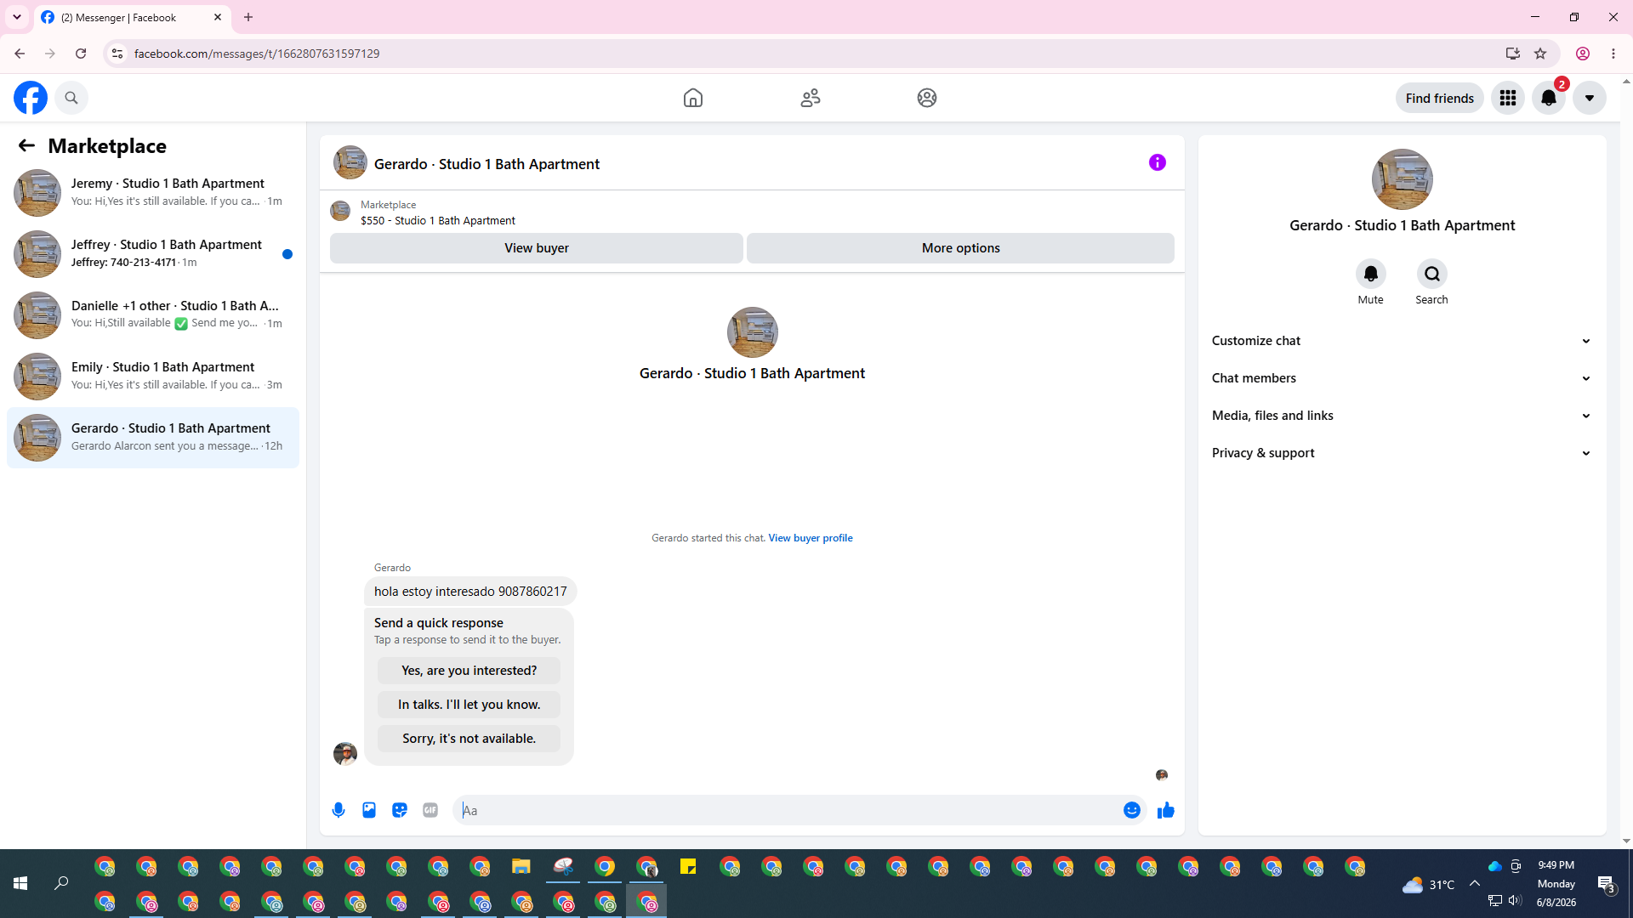Open the Chrome profile icon

pos(1583,54)
